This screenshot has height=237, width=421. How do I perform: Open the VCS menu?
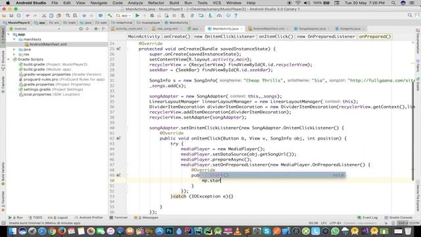coord(216,3)
